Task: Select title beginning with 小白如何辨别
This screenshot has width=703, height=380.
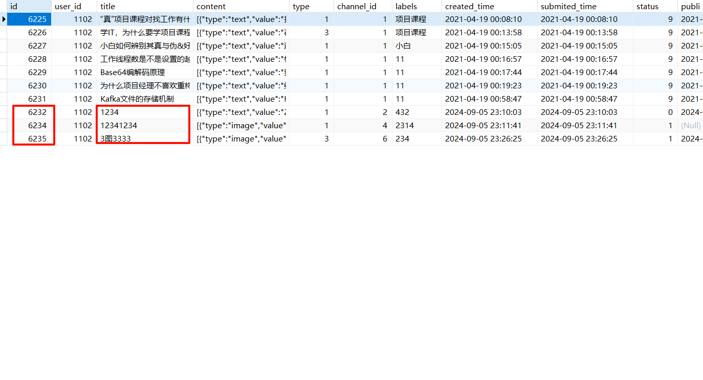Action: pos(145,46)
